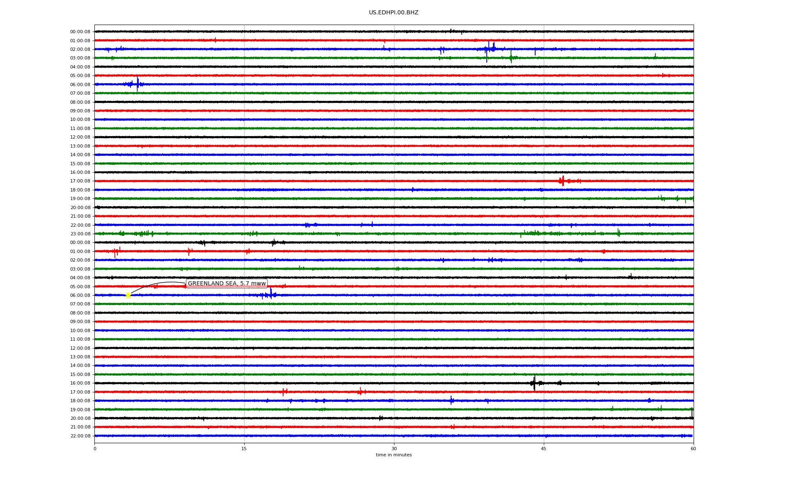Click the yellow star earthquake marker
This screenshot has height=492, width=788.
(128, 295)
